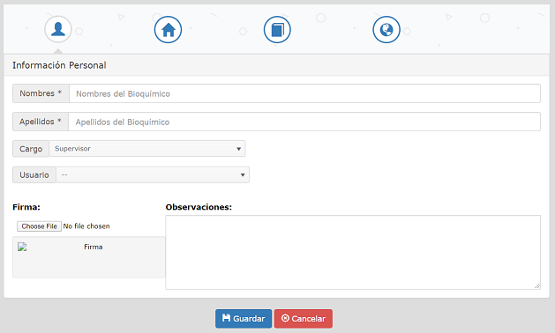Click the Observaciones textarea resize handle

tap(537, 286)
